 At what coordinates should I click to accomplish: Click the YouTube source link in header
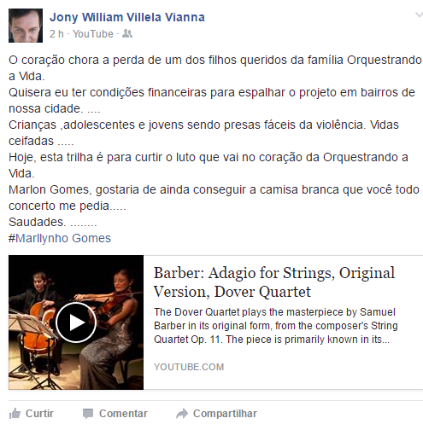[x=93, y=34]
